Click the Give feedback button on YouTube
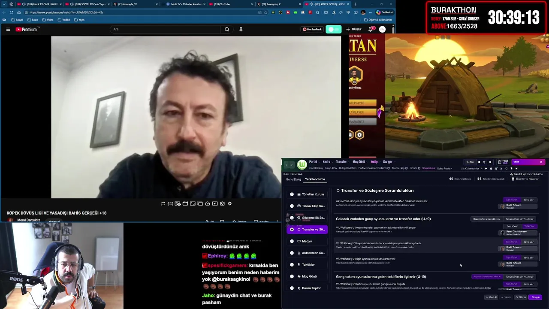 312,29
